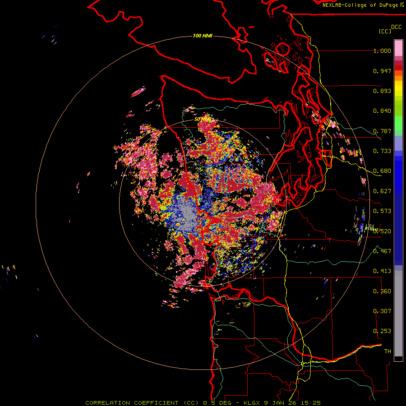406x406 pixels.
Task: Click the 0.733 scale value
Action: [382, 151]
